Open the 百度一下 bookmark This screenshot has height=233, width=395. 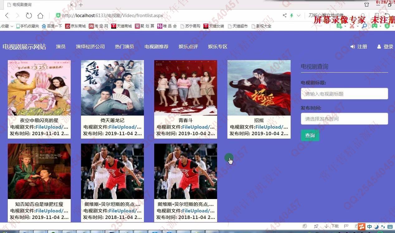click(52, 26)
